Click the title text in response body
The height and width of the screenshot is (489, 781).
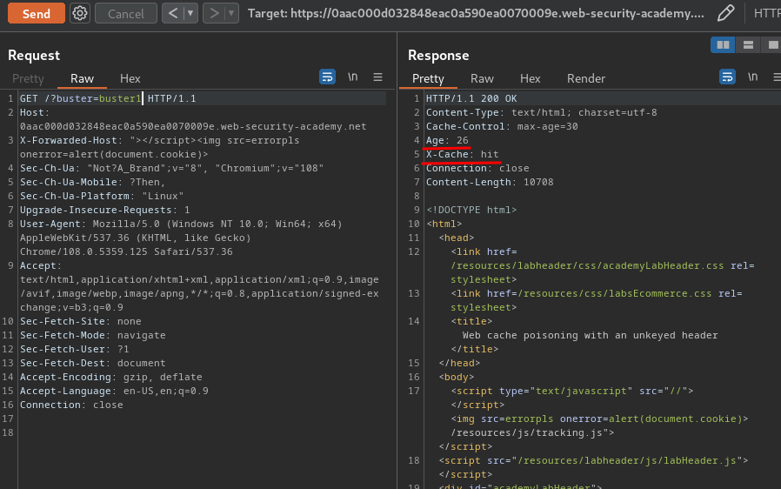[x=590, y=336]
